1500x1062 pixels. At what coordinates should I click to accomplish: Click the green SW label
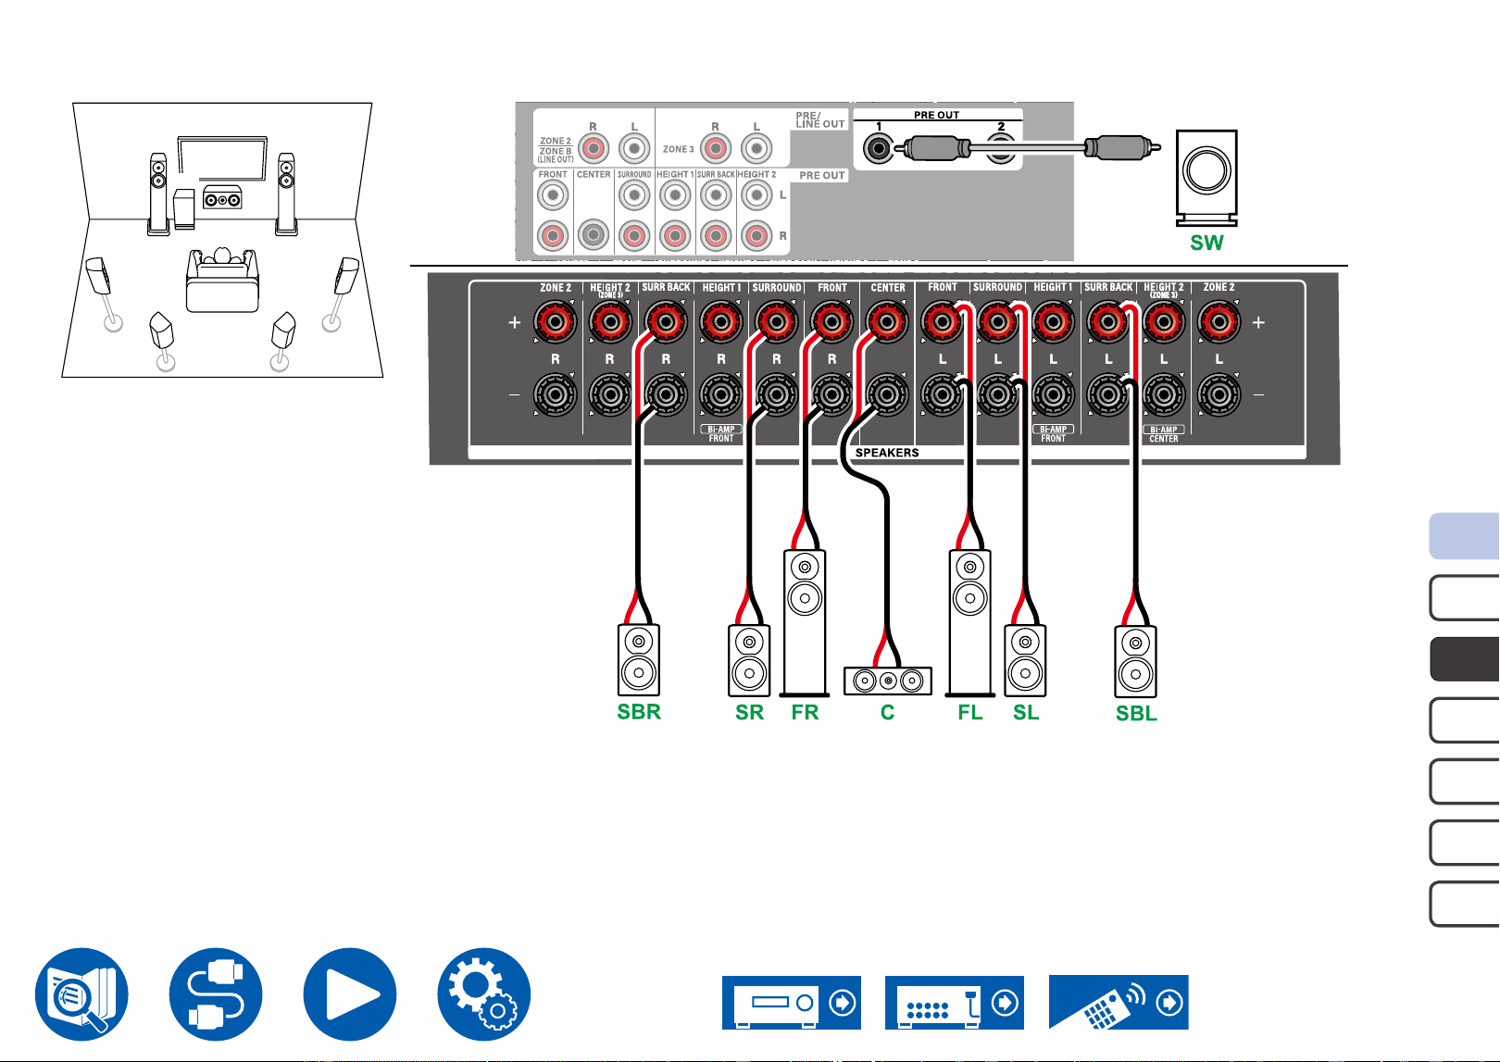click(x=1206, y=243)
